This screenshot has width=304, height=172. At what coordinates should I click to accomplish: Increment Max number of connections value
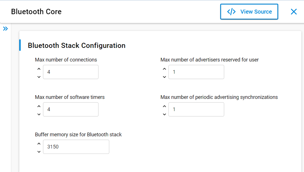point(39,69)
